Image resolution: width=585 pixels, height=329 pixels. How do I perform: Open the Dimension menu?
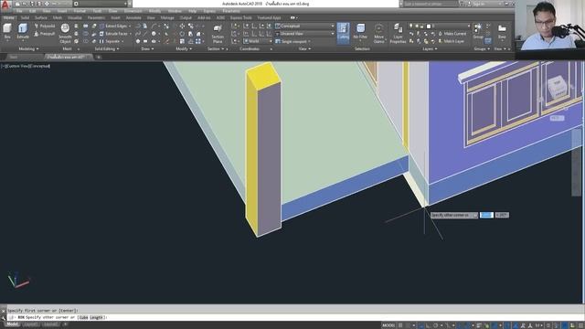click(133, 11)
